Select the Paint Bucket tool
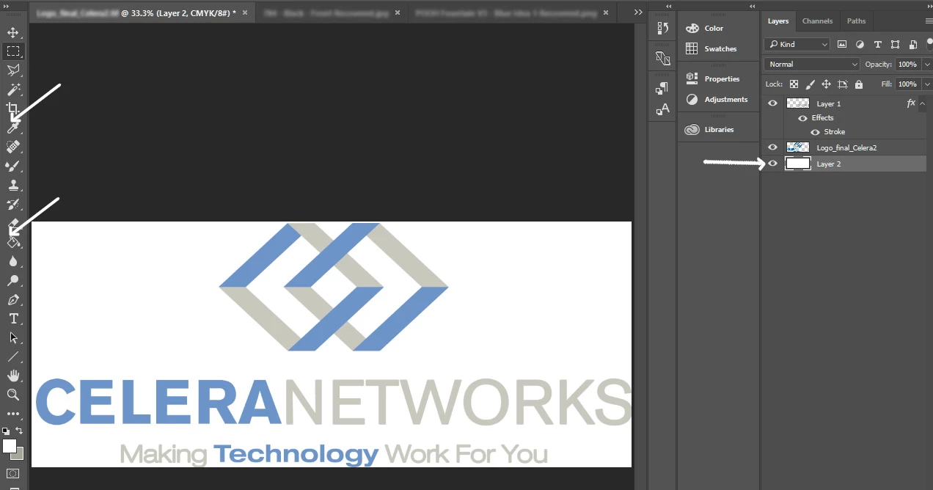 click(13, 242)
